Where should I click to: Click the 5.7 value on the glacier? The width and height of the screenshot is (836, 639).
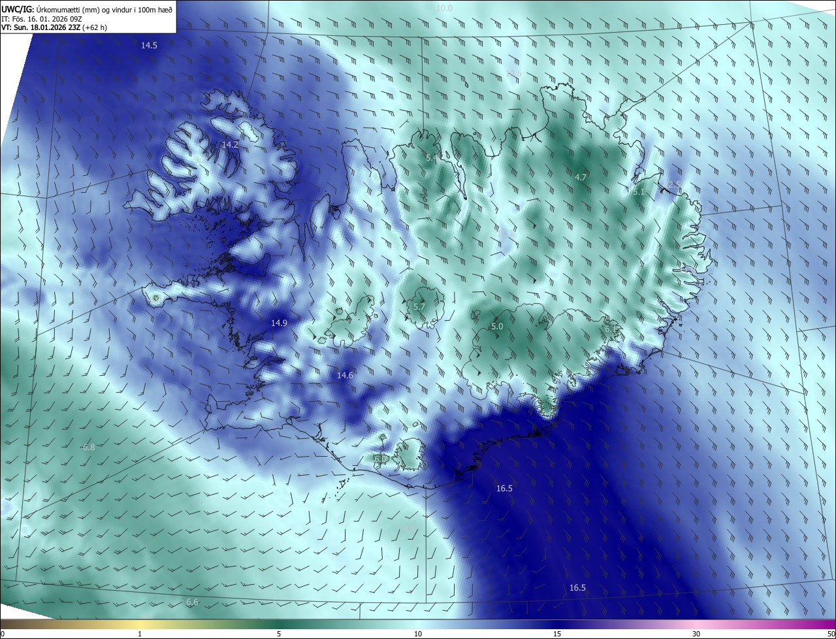[419, 306]
